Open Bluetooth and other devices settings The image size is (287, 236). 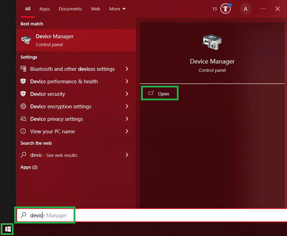pyautogui.click(x=76, y=69)
